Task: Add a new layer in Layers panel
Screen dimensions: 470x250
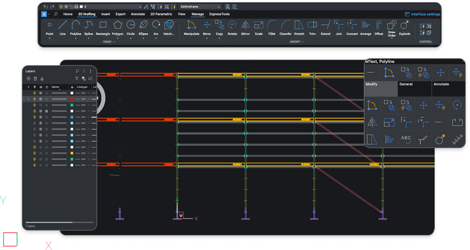Action: 29,78
